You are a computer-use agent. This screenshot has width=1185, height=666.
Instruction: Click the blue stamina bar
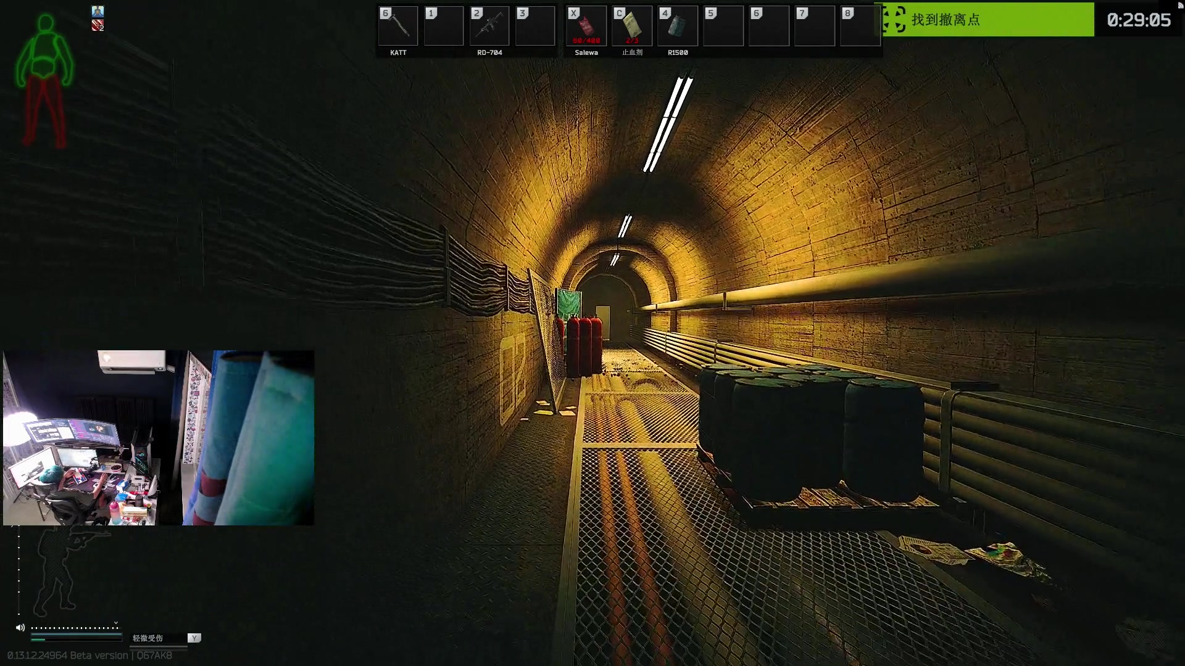(77, 634)
